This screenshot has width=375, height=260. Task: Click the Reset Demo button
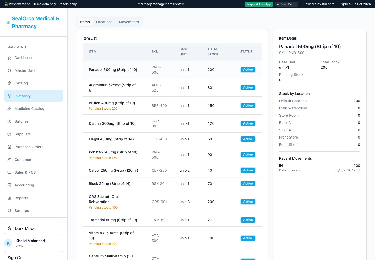coord(287,4)
